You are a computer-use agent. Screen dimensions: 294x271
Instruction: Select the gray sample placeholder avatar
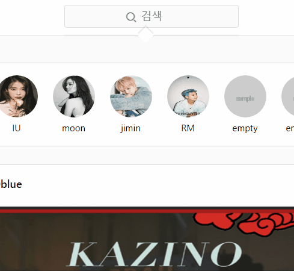pyautogui.click(x=245, y=96)
